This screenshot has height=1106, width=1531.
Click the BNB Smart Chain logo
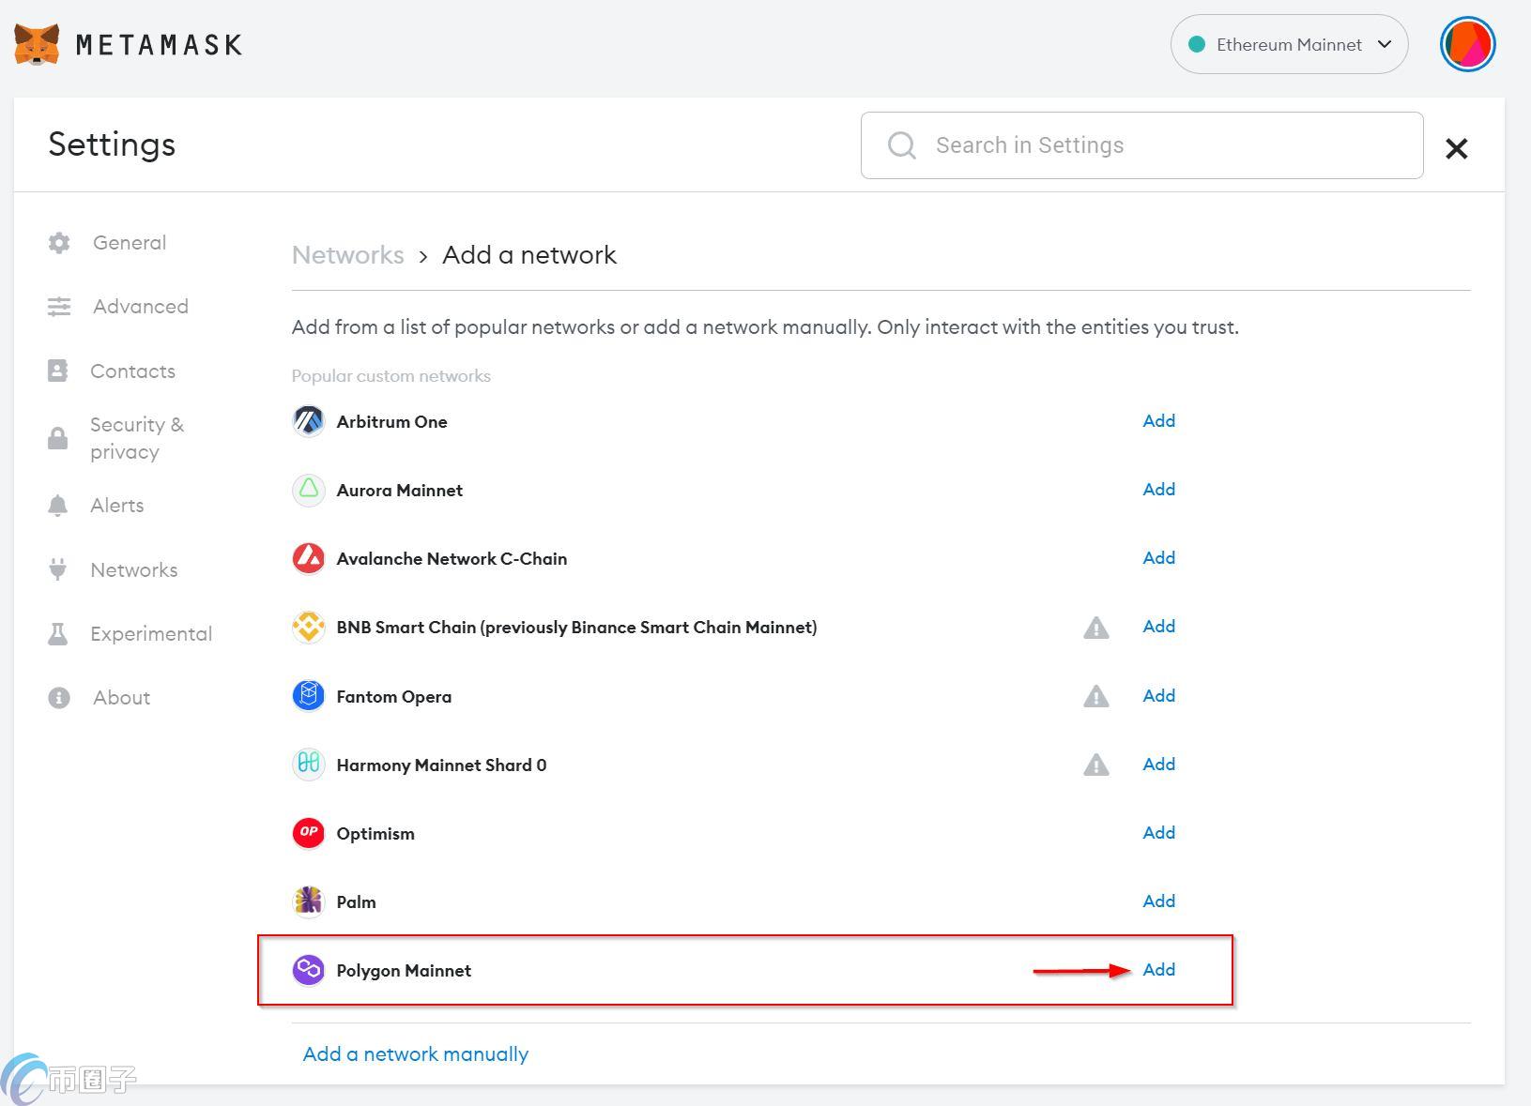pos(308,627)
